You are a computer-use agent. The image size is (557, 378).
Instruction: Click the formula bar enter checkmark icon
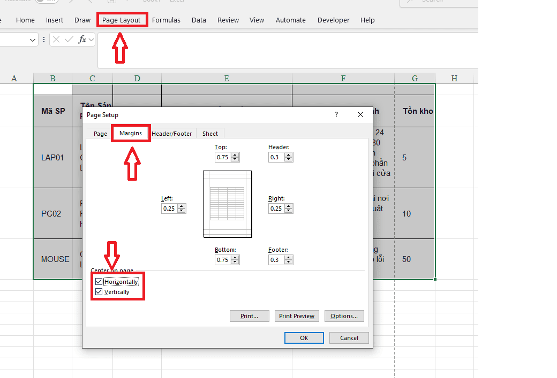(69, 40)
